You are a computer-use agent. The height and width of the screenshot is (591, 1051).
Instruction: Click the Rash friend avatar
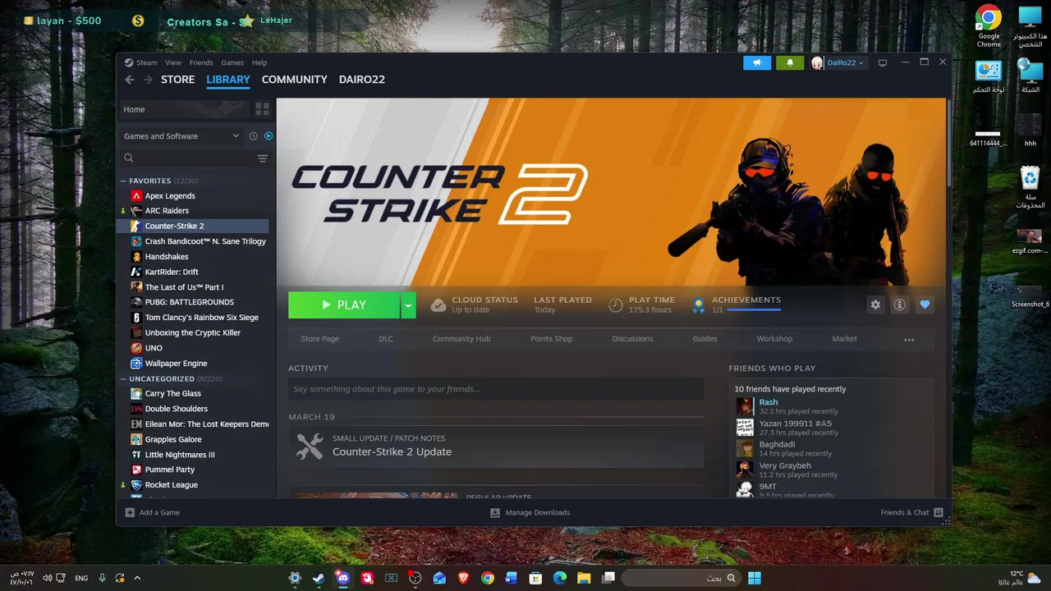click(x=745, y=406)
